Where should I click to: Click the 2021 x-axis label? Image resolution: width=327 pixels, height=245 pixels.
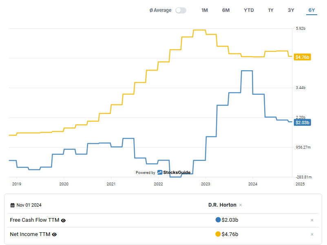111,184
